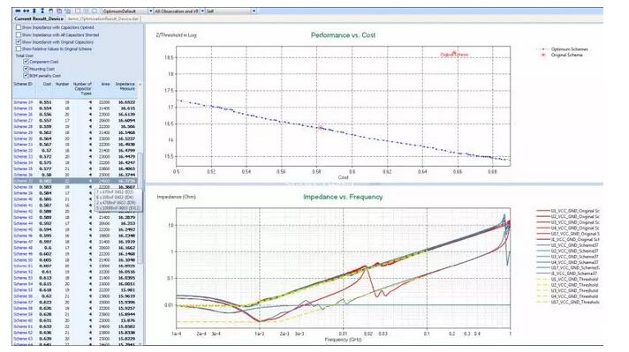Click the magenta overlapping-squares toolbar icon
The height and width of the screenshot is (352, 629).
click(x=59, y=11)
